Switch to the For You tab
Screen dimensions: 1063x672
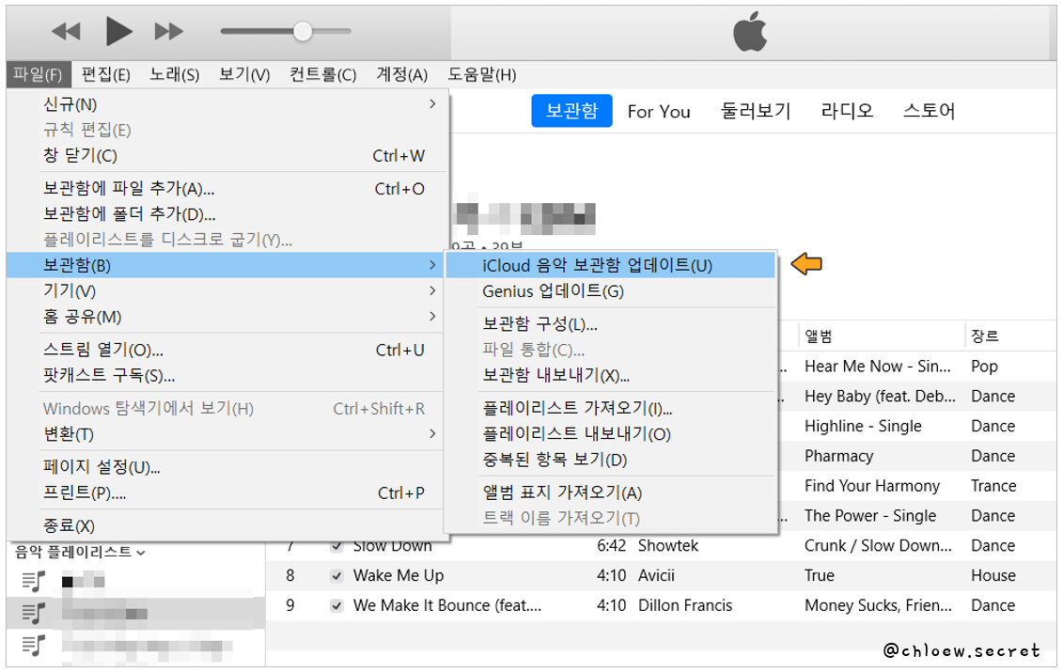pos(659,111)
